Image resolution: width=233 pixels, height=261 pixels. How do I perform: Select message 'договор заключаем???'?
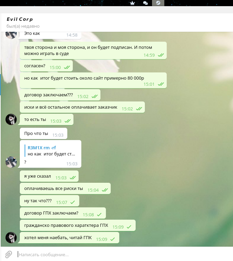point(60,95)
